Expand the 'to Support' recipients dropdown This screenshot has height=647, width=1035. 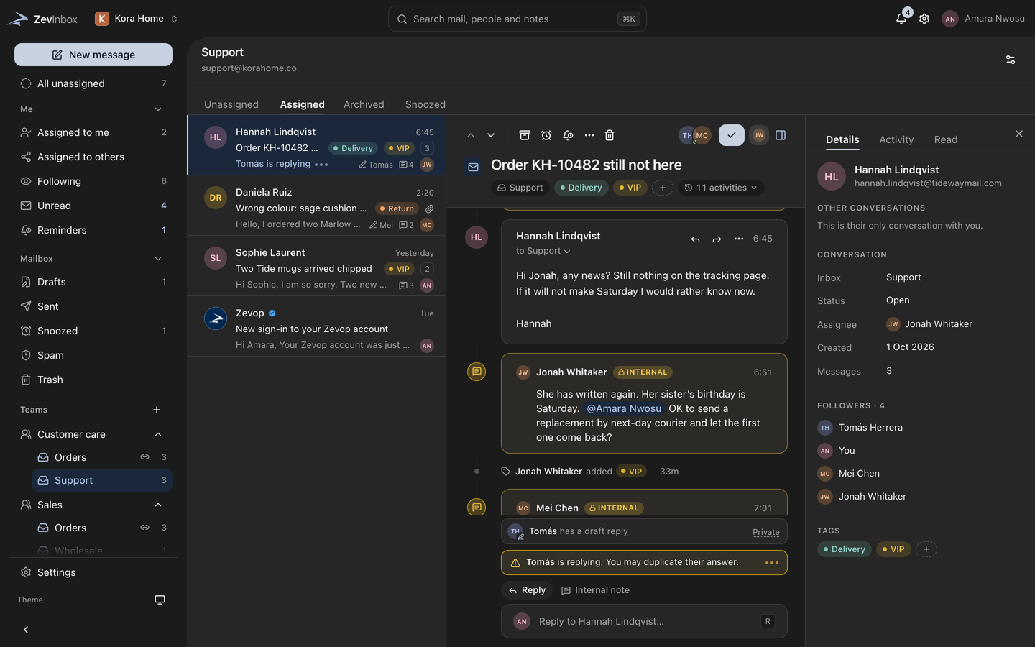point(543,251)
